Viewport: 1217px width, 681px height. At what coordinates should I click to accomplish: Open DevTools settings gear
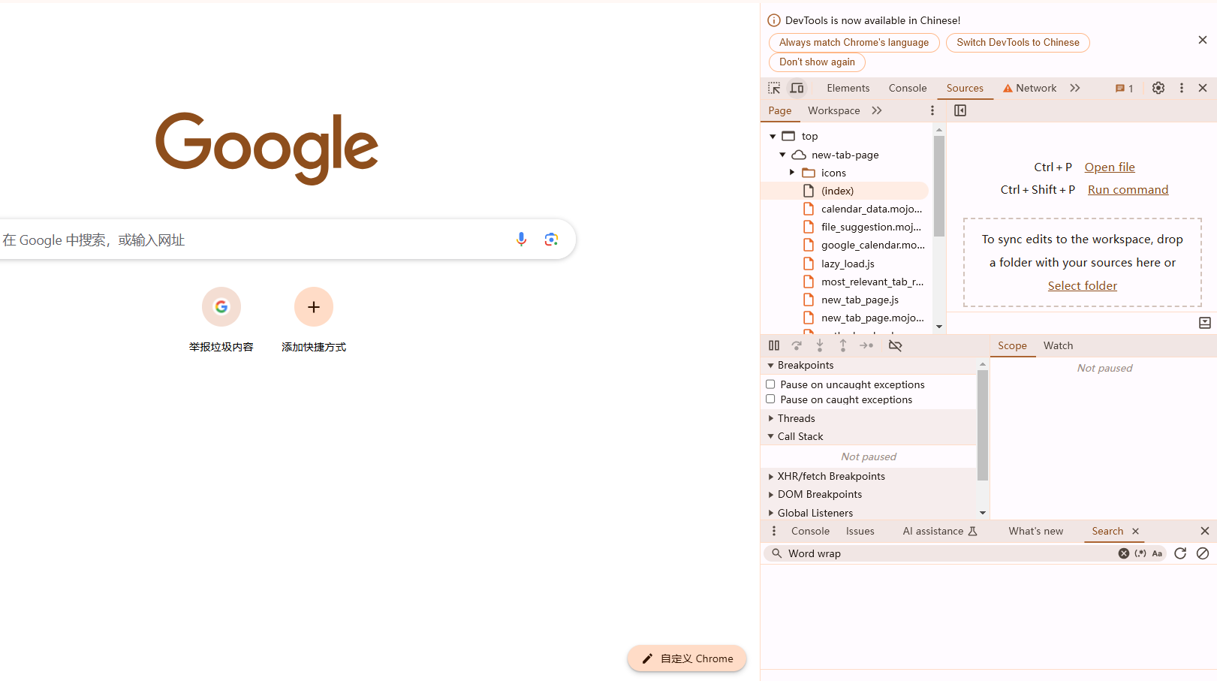pyautogui.click(x=1158, y=88)
